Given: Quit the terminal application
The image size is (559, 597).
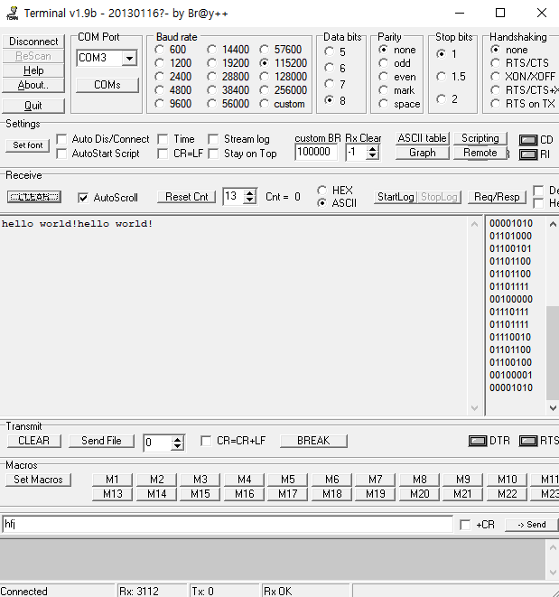Looking at the screenshot, I should (33, 106).
